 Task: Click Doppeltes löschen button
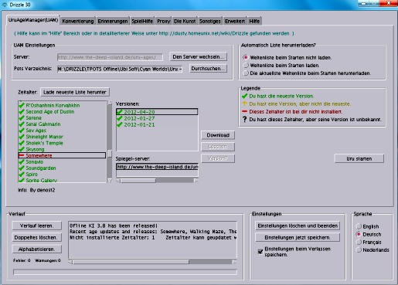tap(36, 237)
